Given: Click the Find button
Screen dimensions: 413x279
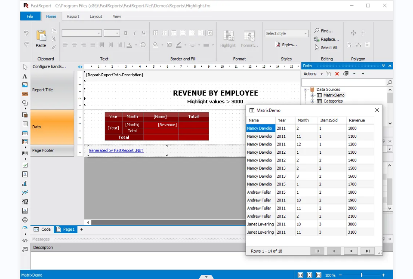Looking at the screenshot, I should 323,31.
